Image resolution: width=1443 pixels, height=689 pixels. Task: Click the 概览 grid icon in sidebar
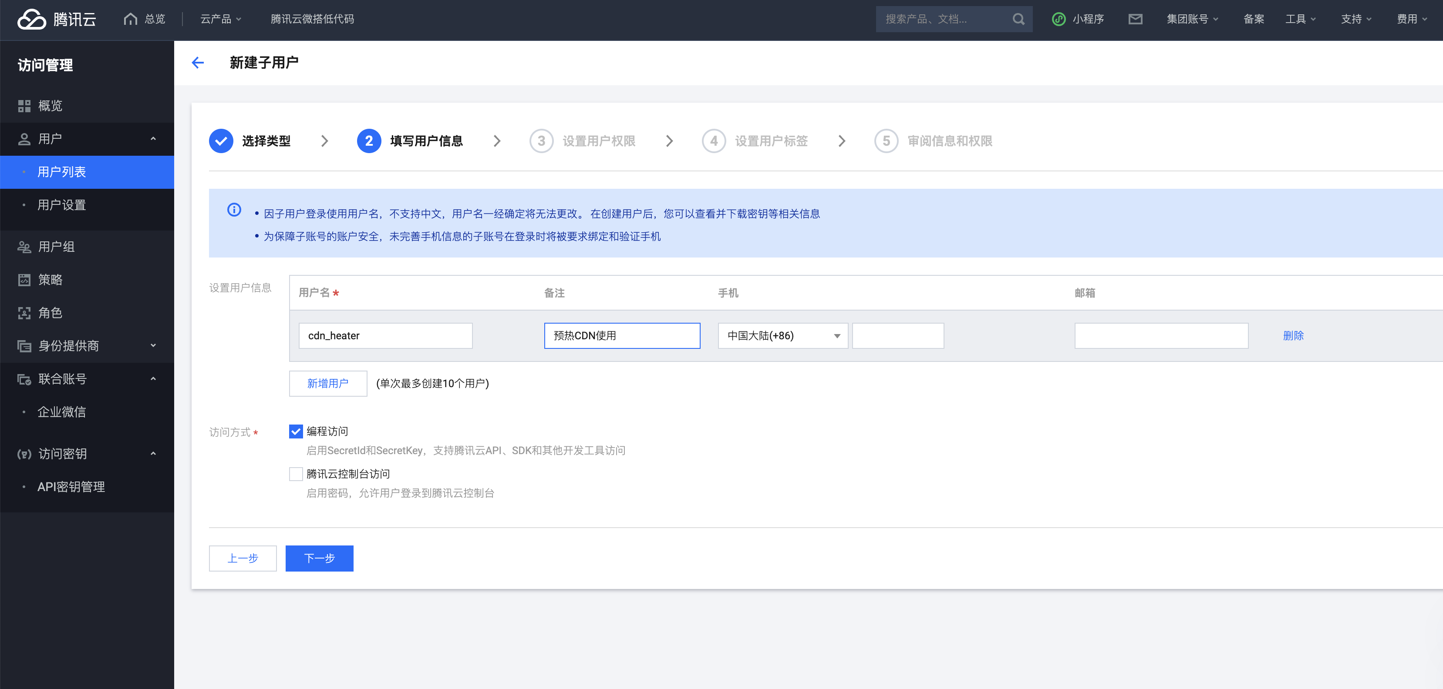point(24,106)
